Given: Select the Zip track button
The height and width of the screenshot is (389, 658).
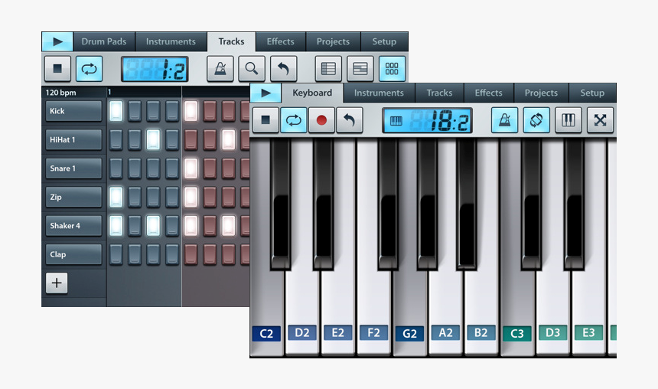Looking at the screenshot, I should [x=73, y=197].
